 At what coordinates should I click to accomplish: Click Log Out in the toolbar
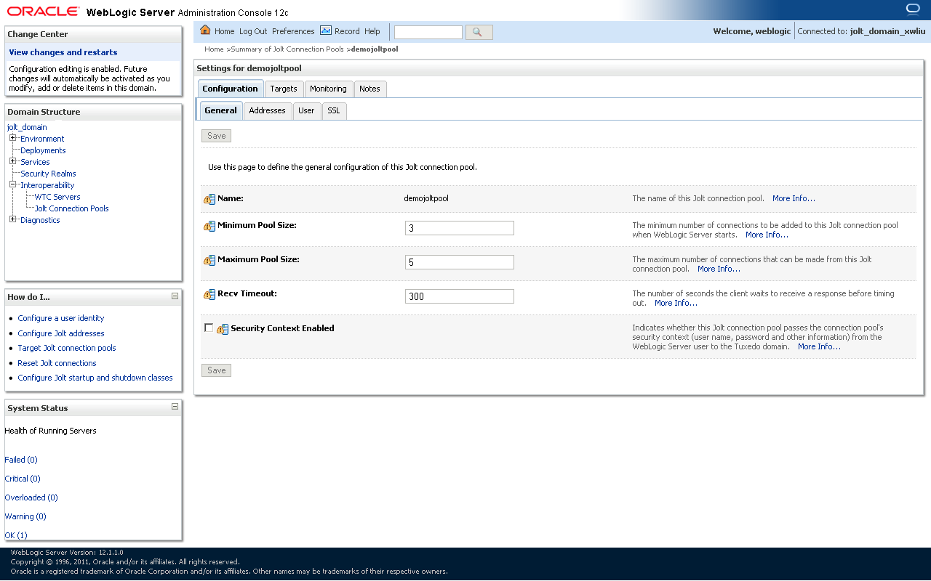point(253,31)
